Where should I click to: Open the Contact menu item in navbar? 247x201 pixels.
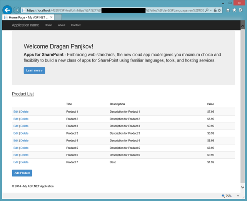pyautogui.click(x=76, y=25)
